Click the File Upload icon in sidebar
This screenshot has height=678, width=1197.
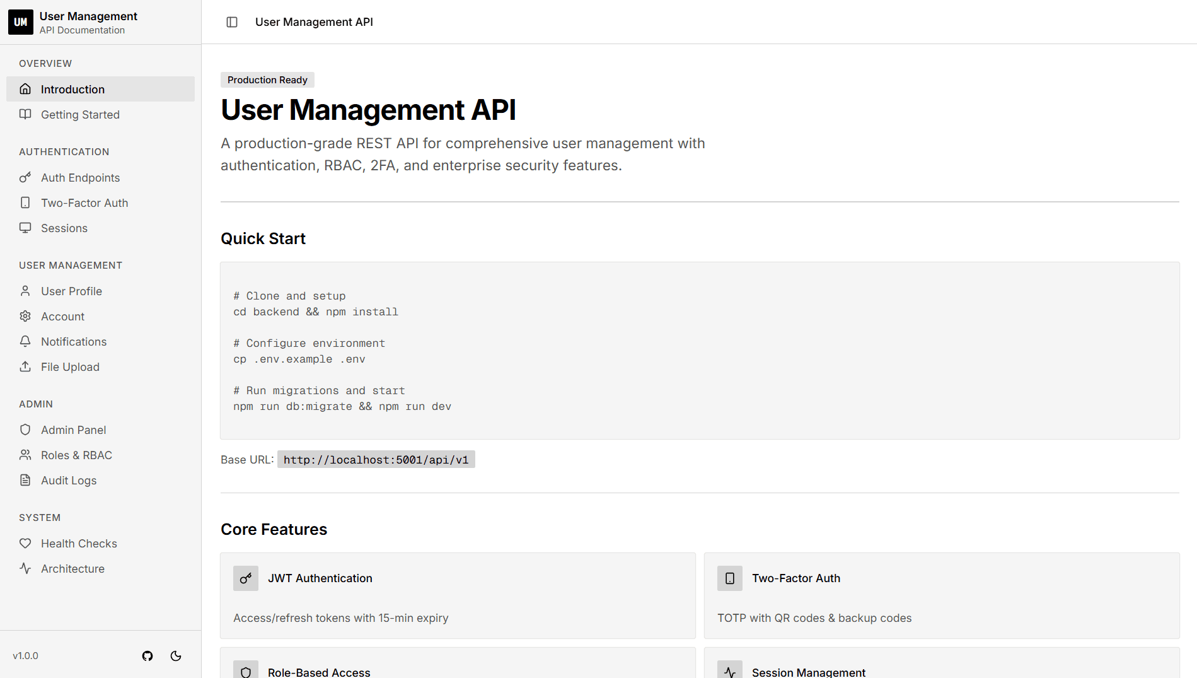pyautogui.click(x=25, y=366)
